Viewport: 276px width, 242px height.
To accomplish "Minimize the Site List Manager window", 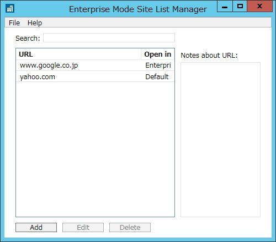I will [x=225, y=7].
